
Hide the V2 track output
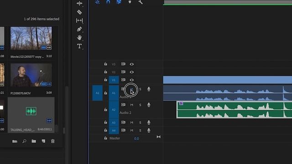pos(132,72)
